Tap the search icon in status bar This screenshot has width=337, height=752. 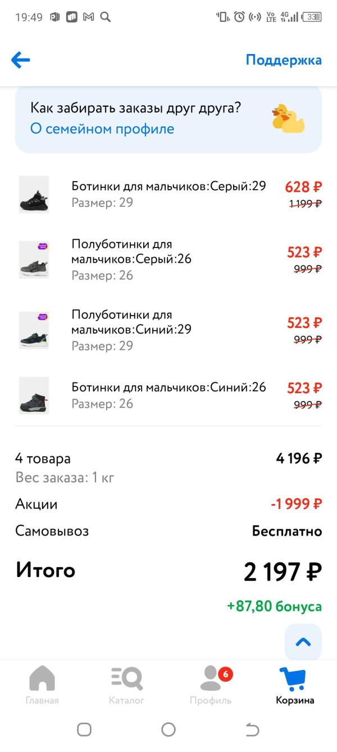[x=105, y=17]
